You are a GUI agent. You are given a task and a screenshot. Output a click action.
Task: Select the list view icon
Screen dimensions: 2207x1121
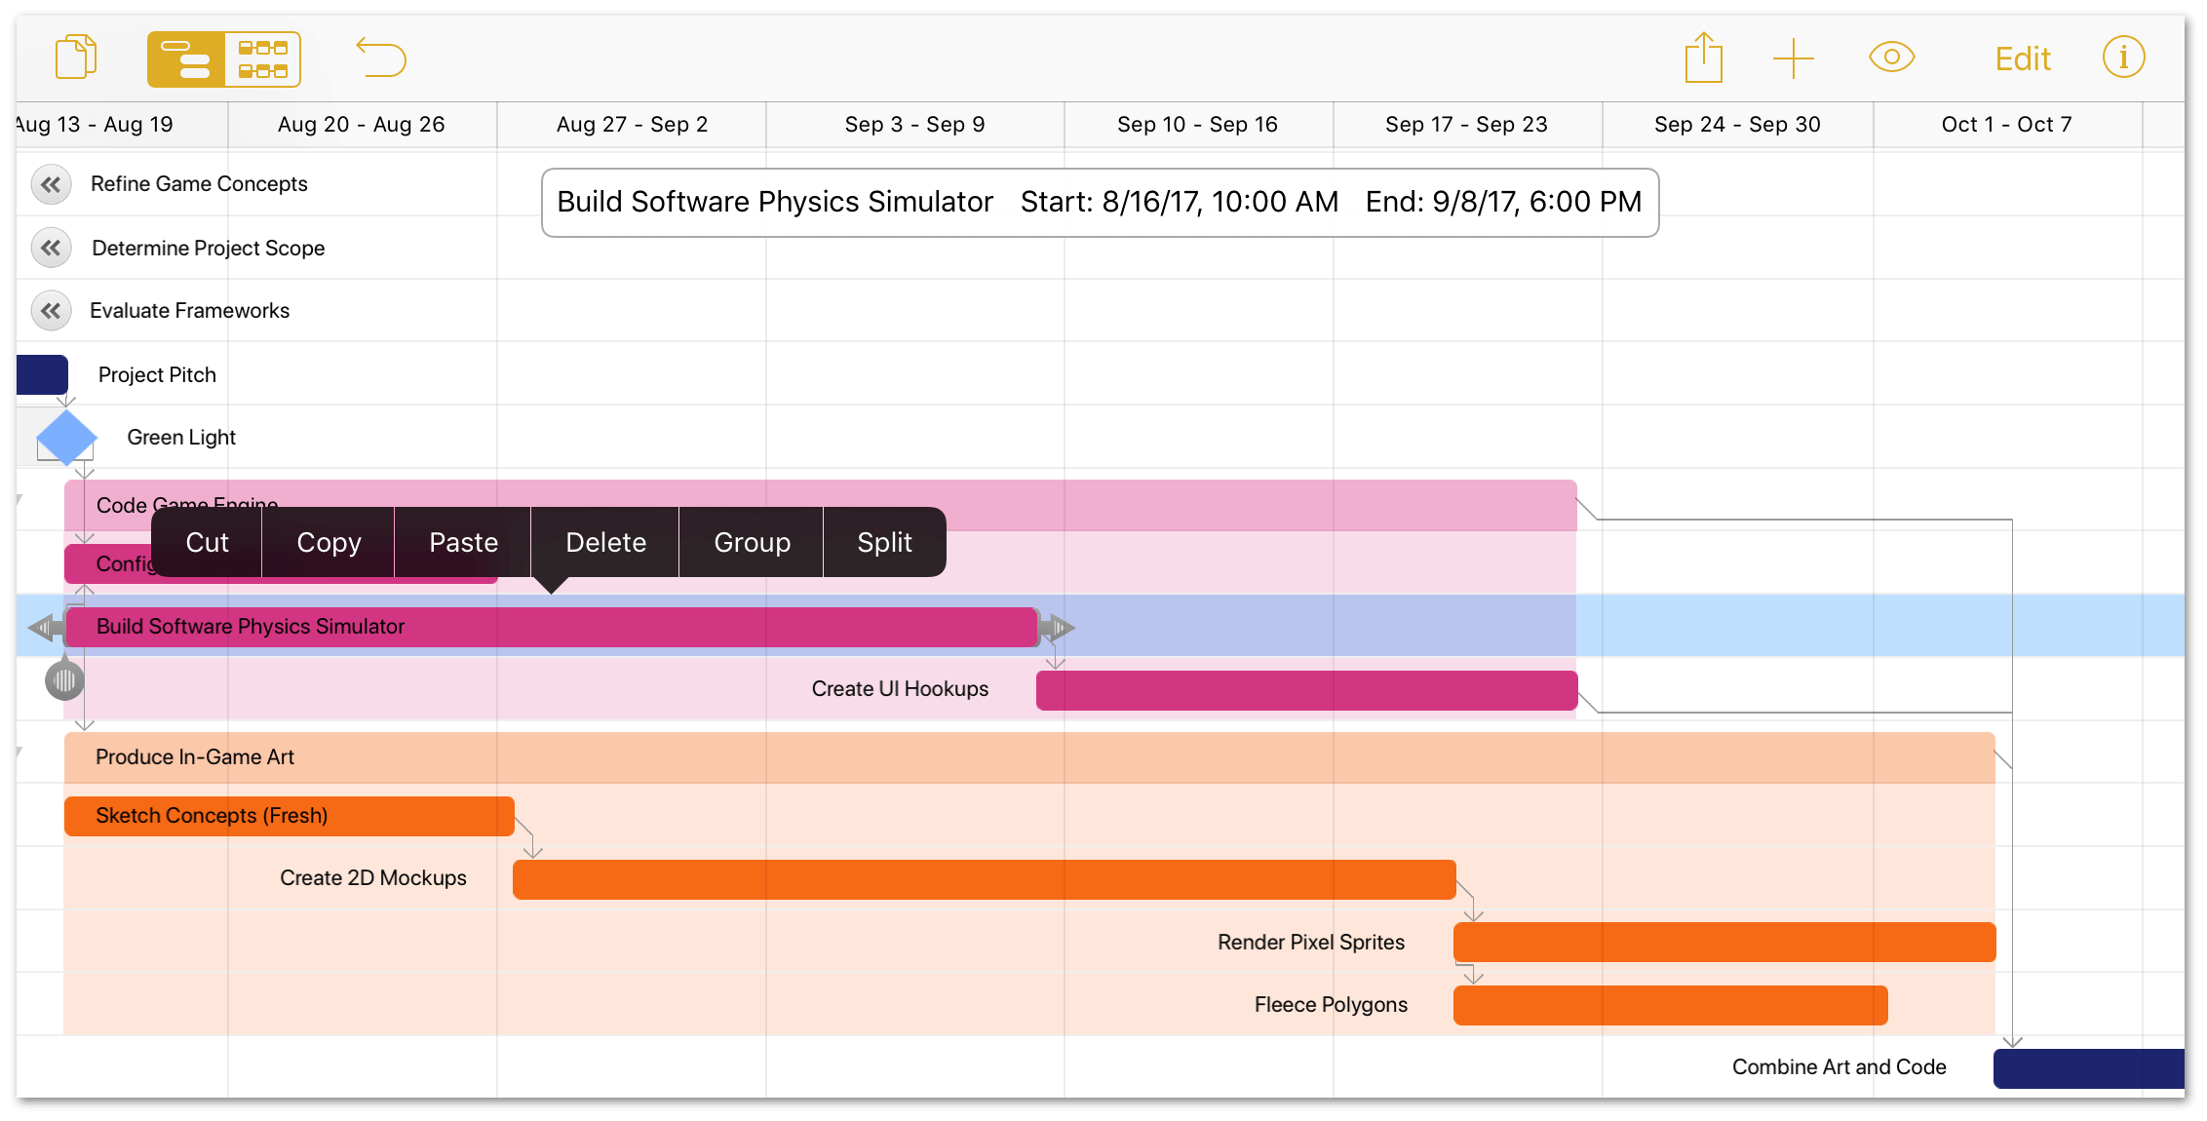[184, 58]
